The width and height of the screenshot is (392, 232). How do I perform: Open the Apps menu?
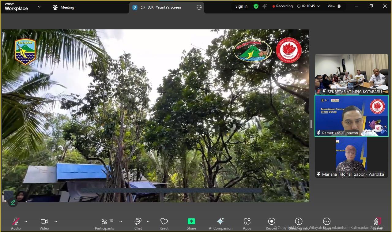pyautogui.click(x=247, y=223)
